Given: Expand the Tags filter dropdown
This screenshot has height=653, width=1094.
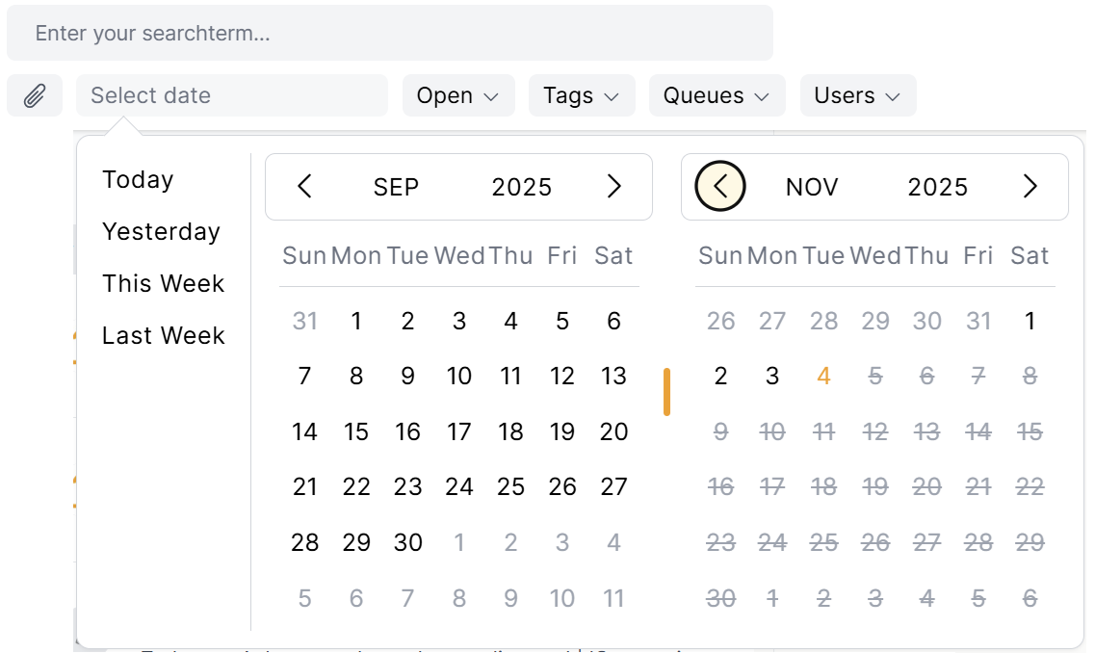Looking at the screenshot, I should [x=581, y=95].
